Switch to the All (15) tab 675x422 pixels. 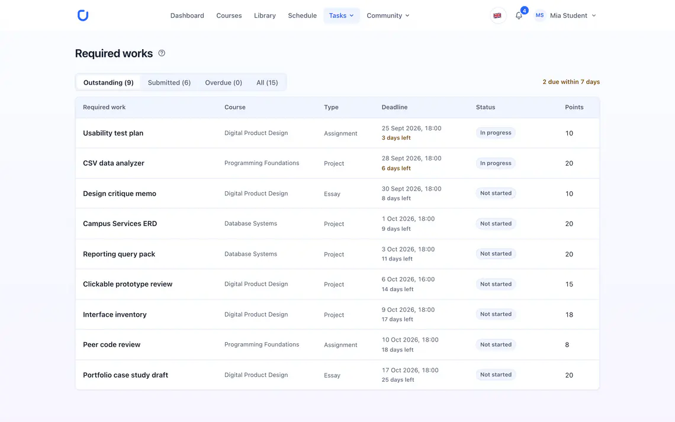coord(267,82)
